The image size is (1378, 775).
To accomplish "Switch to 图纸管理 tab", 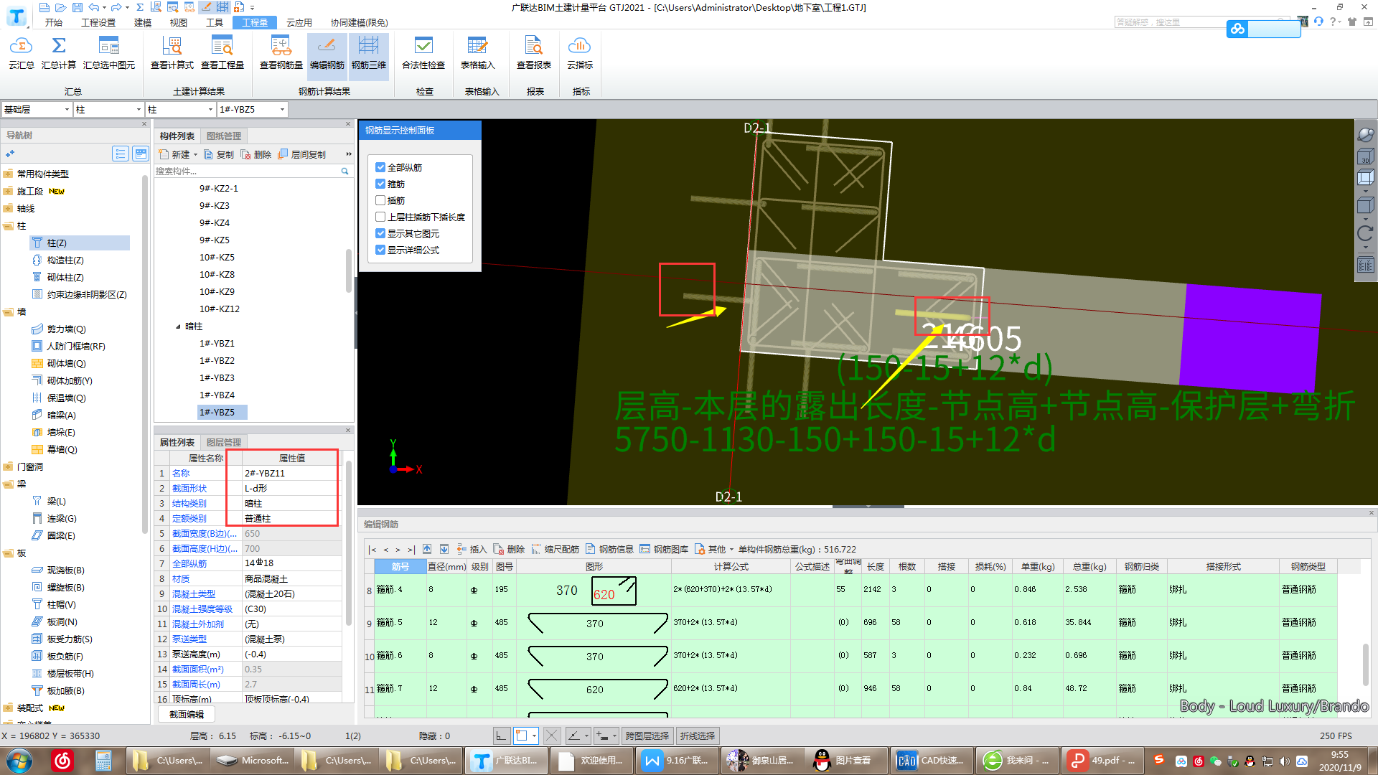I will point(224,136).
